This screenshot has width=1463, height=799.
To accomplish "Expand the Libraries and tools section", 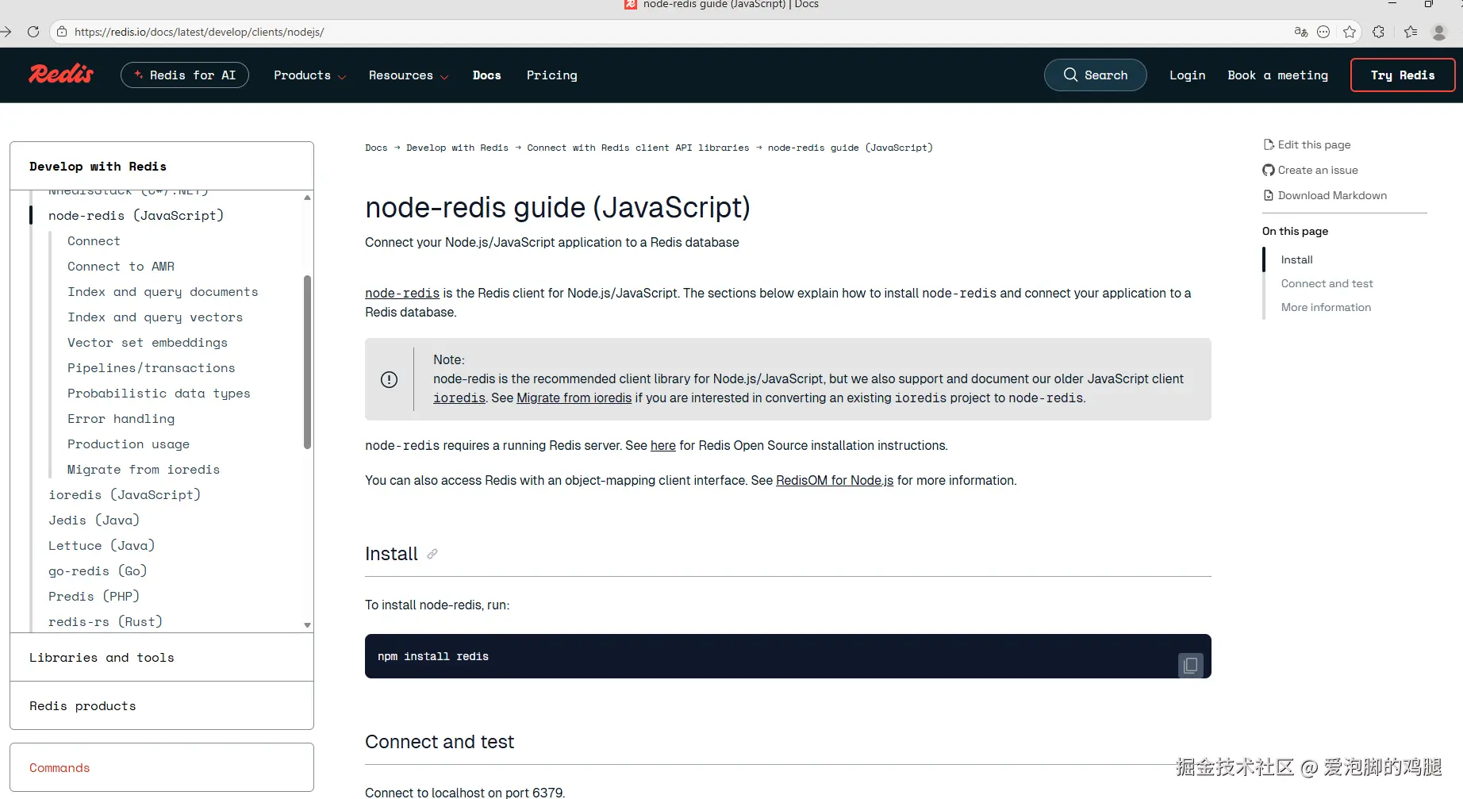I will [162, 658].
